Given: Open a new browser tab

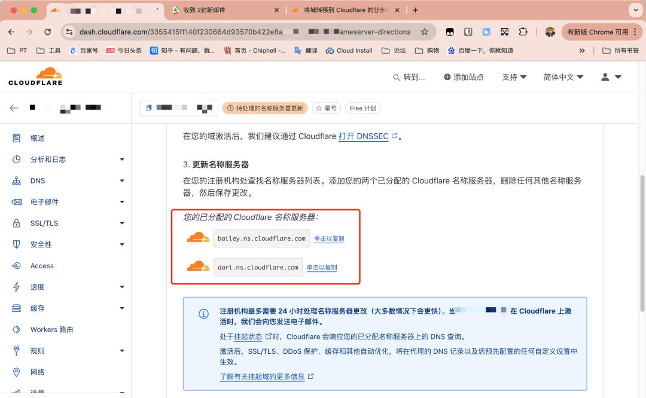Looking at the screenshot, I should [x=415, y=10].
